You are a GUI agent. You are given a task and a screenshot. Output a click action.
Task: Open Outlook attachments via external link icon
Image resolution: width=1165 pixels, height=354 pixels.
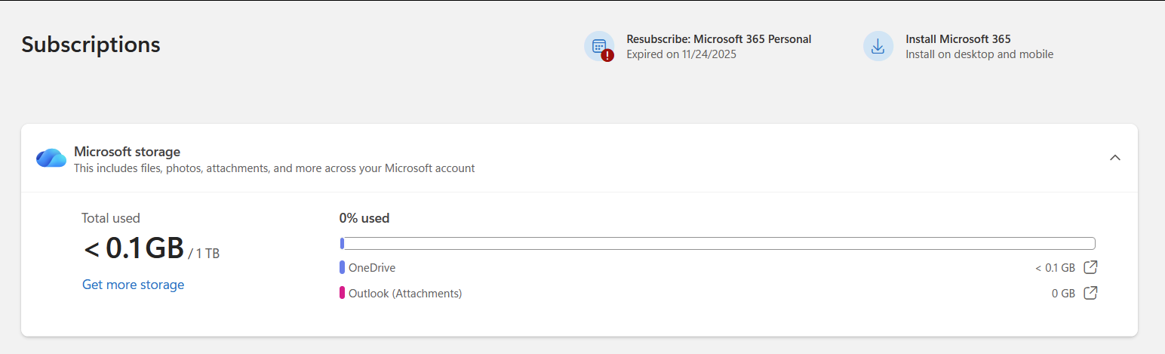[x=1090, y=293]
